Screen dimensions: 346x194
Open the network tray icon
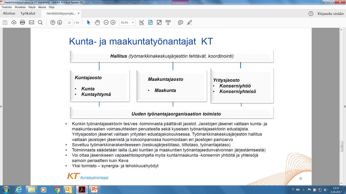click(x=320, y=190)
